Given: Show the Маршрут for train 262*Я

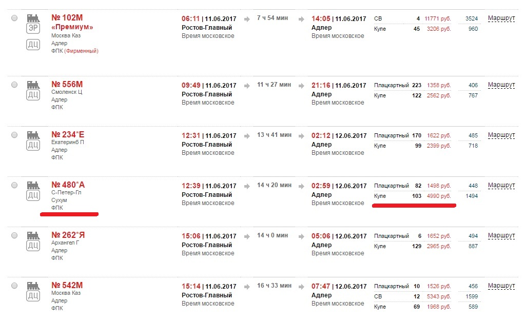Looking at the screenshot, I should pos(501,235).
